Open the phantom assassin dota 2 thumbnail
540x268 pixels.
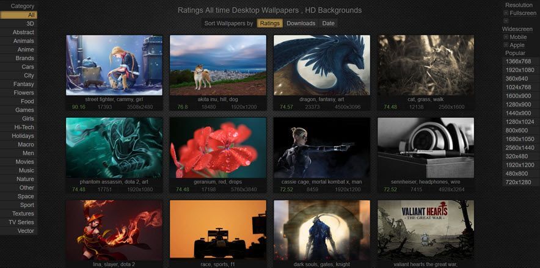pos(114,148)
